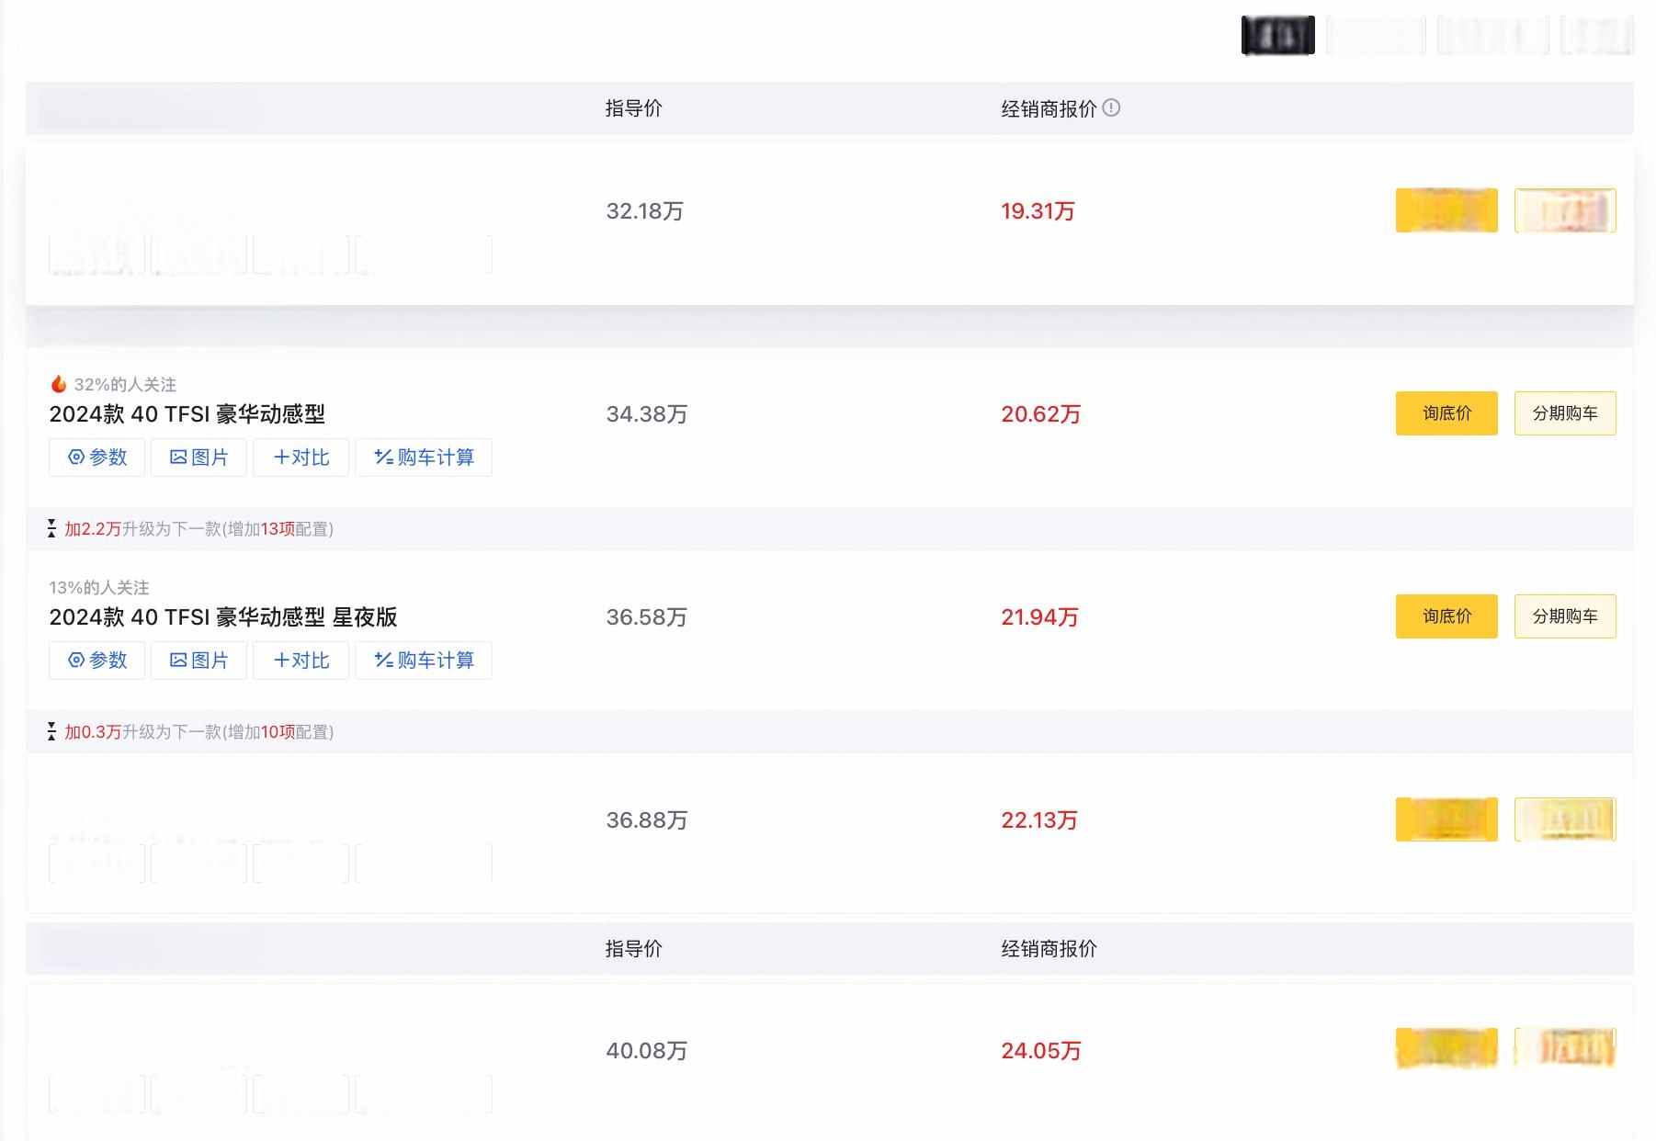This screenshot has height=1141, width=1656.
Task: Expand the 加0.3万 upgrade comparison row
Action: pos(198,732)
